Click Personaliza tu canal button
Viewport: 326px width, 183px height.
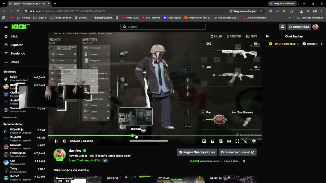(x=238, y=152)
